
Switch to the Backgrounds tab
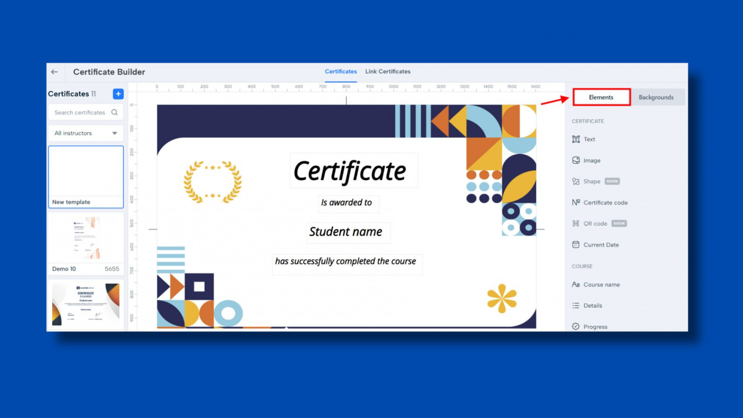point(657,97)
